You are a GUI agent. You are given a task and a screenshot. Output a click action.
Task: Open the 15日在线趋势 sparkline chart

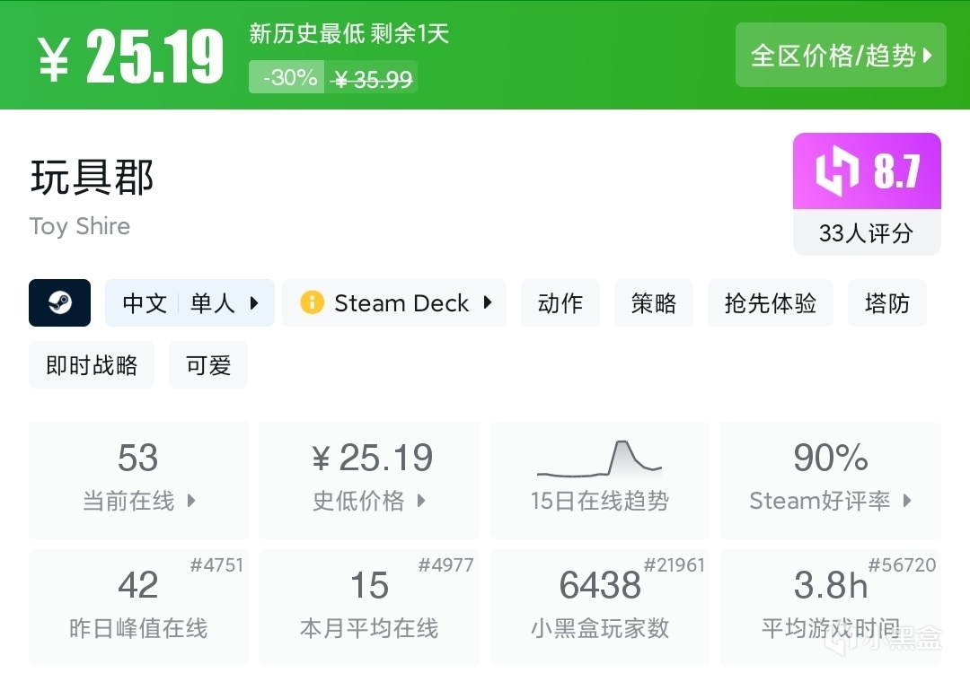point(599,459)
